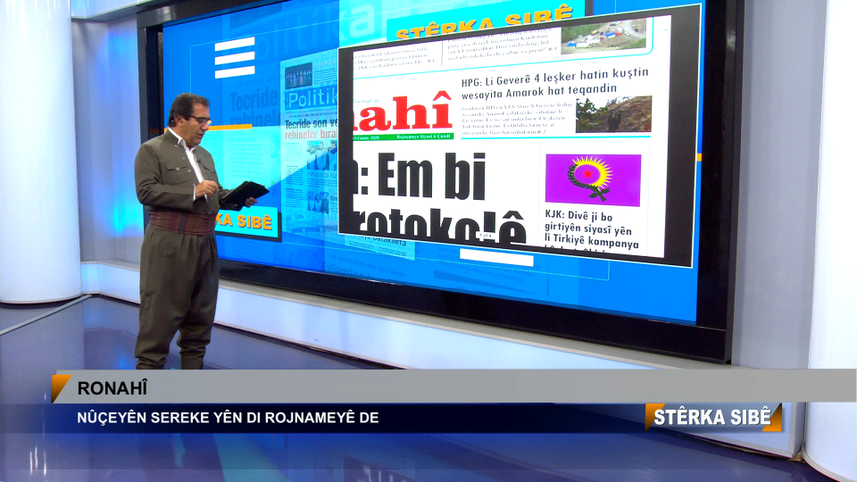
Task: Click the RONAHÎ title in lower-third banner
Action: click(x=112, y=388)
